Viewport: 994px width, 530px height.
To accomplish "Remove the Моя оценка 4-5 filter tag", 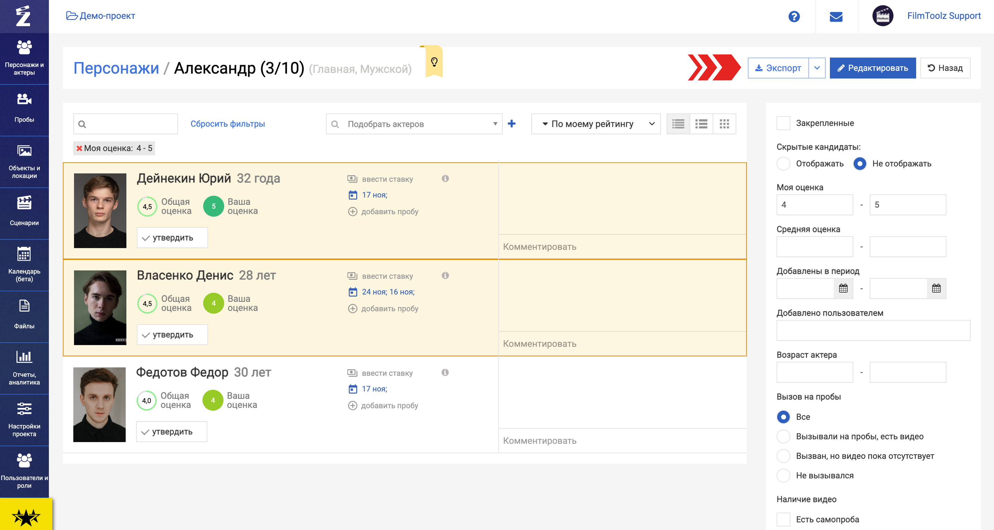I will [x=79, y=149].
